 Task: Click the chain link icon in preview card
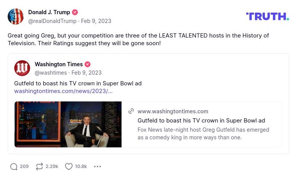(131, 111)
